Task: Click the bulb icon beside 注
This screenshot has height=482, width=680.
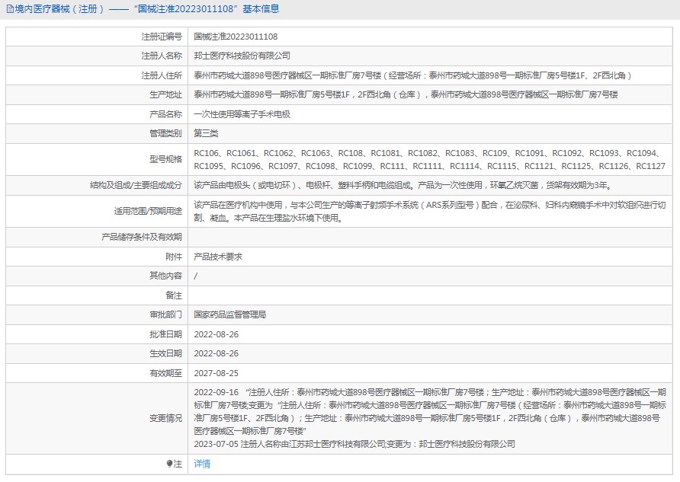Action: pos(169,464)
